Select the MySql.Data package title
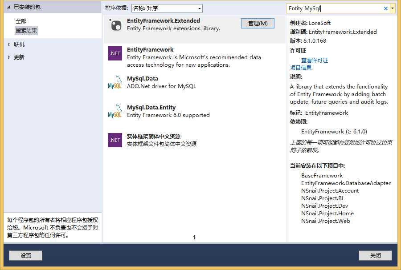401x270 pixels. [x=143, y=79]
